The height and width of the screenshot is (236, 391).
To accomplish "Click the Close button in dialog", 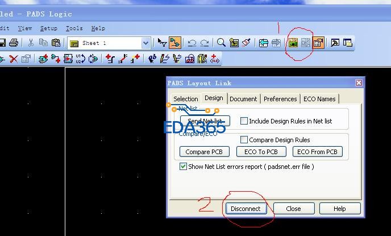I will (x=294, y=209).
